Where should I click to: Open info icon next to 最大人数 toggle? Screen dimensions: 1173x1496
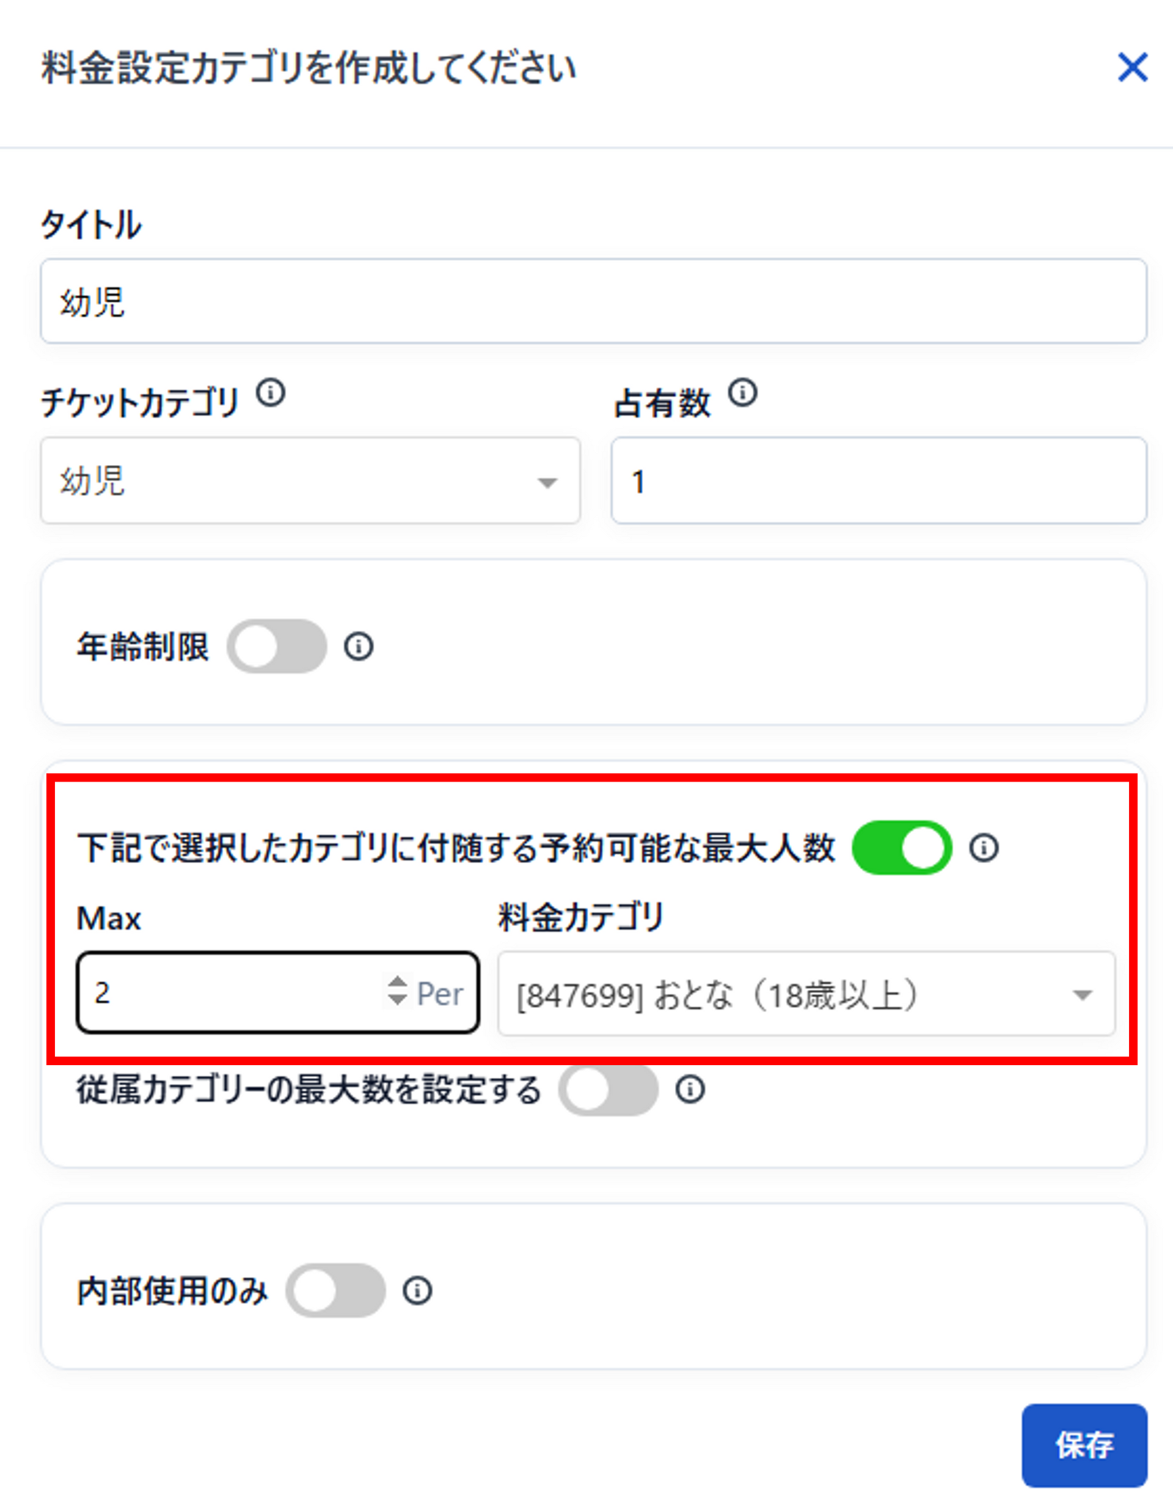(x=984, y=848)
